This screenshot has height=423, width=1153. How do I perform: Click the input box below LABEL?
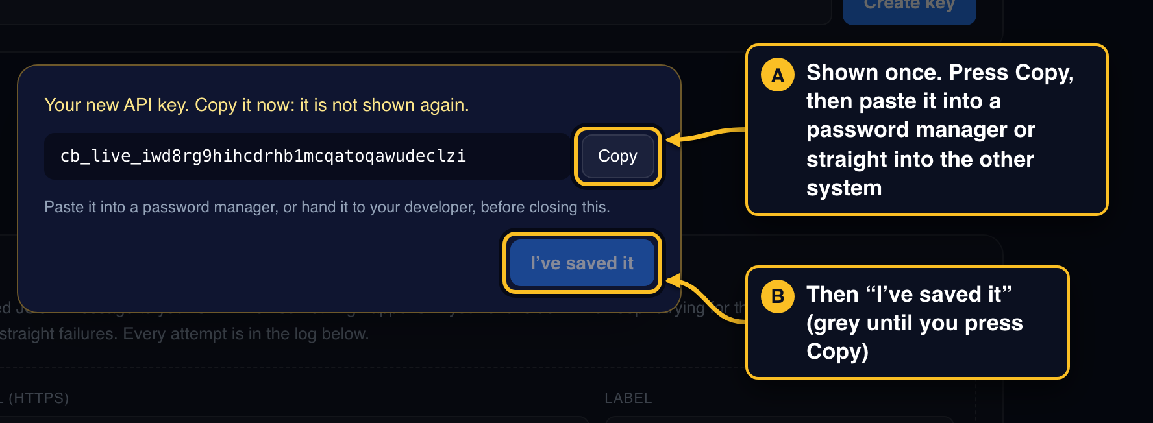tap(779, 420)
